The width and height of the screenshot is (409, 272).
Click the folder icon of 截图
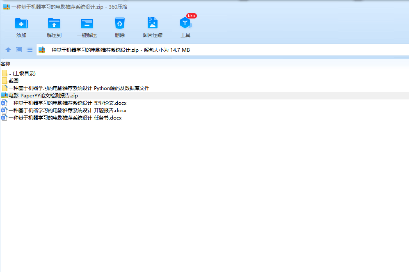point(5,81)
